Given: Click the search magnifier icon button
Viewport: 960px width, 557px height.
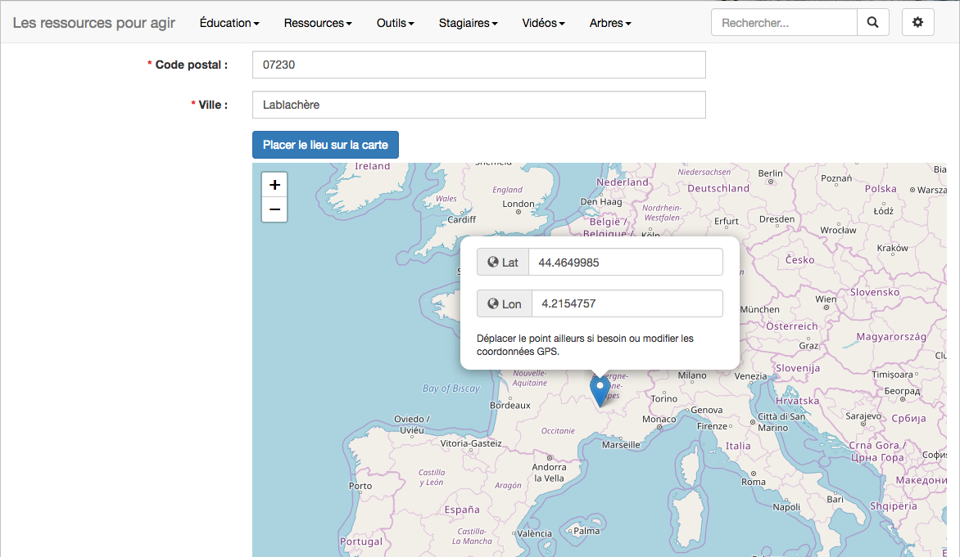Looking at the screenshot, I should coord(872,23).
